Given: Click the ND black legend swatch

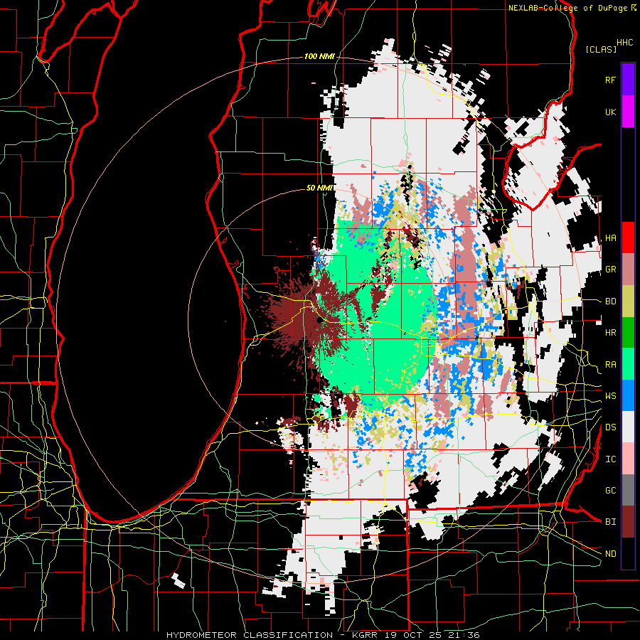Looking at the screenshot, I should coord(628,553).
